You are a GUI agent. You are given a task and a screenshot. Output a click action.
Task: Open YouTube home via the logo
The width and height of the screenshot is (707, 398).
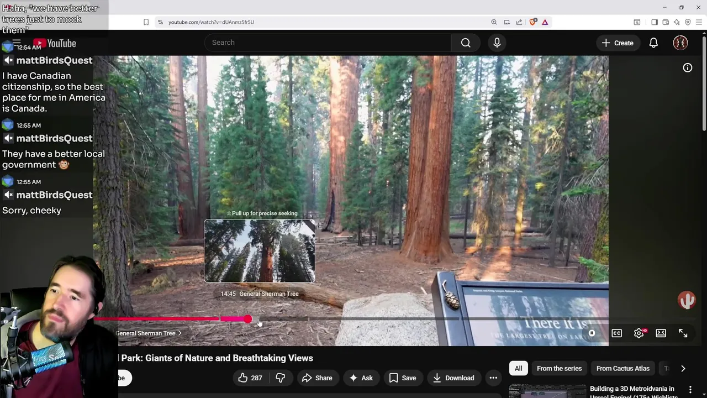[54, 43]
